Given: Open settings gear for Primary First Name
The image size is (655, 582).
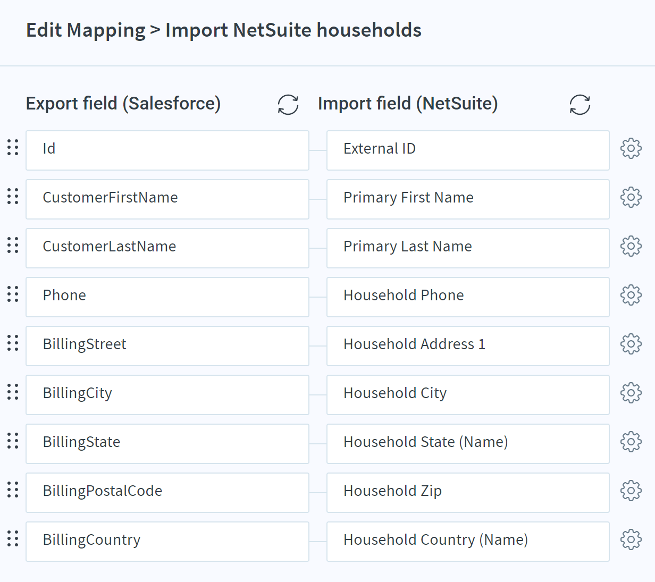Looking at the screenshot, I should pos(631,197).
